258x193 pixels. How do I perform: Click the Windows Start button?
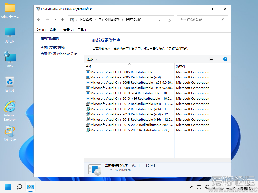(x=8, y=187)
